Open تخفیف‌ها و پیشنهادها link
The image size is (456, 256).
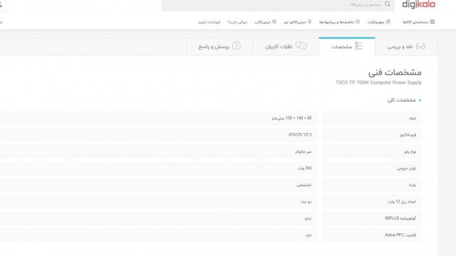click(336, 22)
